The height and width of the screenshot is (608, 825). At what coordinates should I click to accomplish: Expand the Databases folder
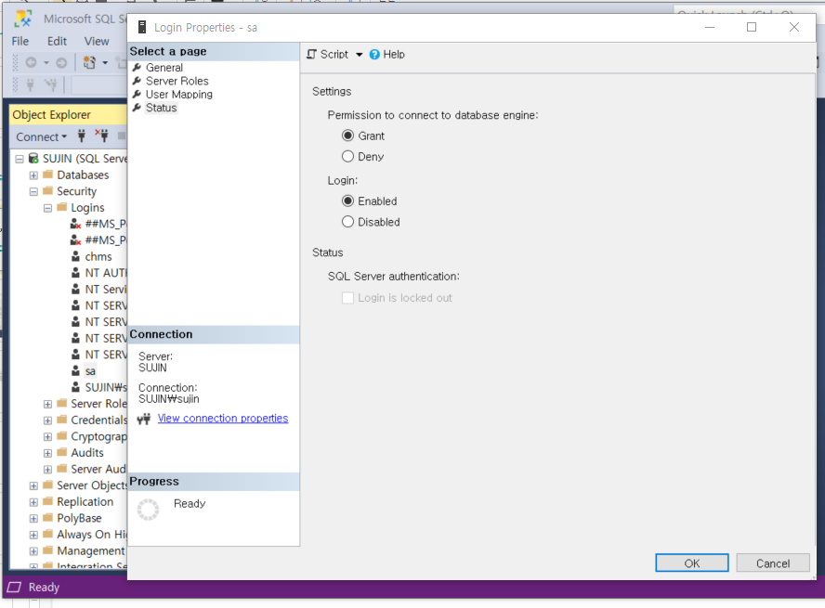[33, 175]
